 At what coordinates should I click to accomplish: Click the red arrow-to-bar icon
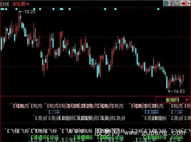[184, 3]
